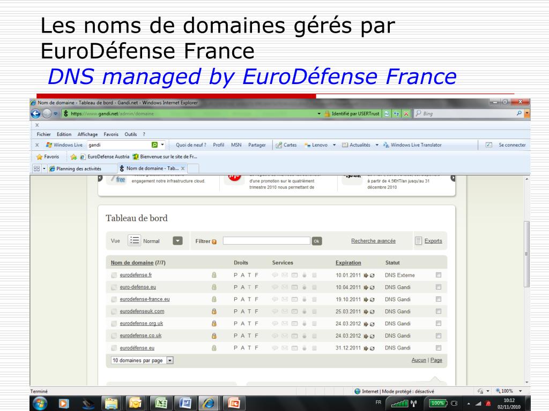The width and height of the screenshot is (549, 411).
Task: Click the lock icon for eurodefense.fr
Action: point(214,275)
